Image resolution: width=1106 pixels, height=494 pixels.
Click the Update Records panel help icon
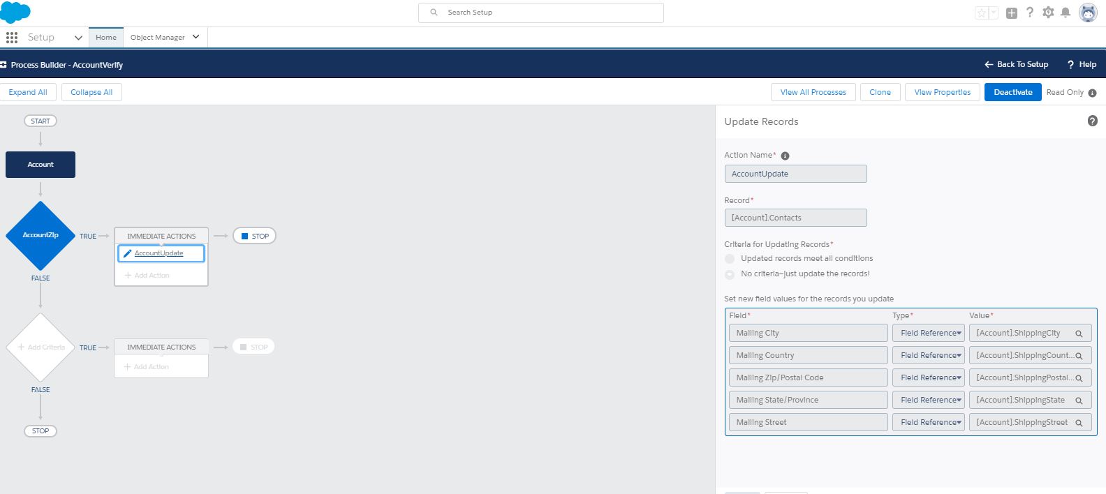1093,121
